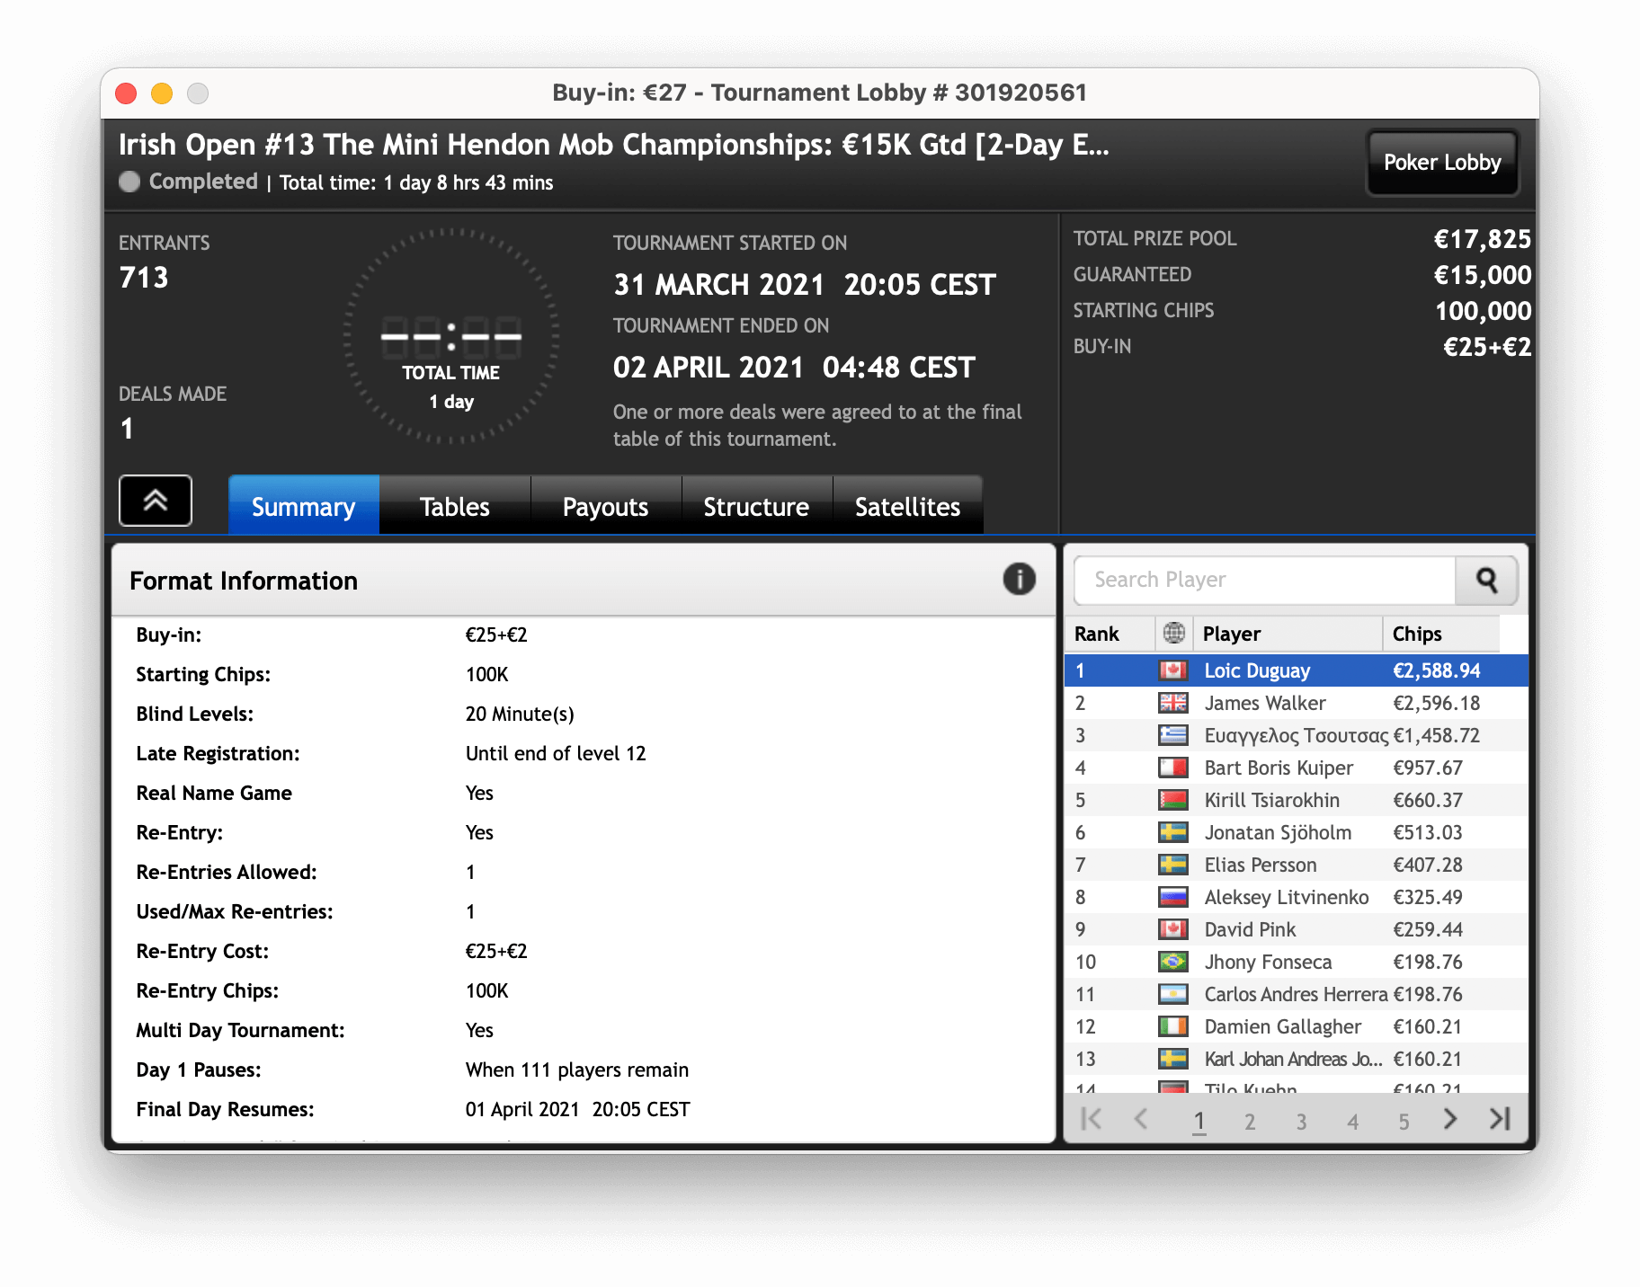The image size is (1640, 1287).
Task: Select player row Jhony Fonseca
Action: coord(1297,962)
